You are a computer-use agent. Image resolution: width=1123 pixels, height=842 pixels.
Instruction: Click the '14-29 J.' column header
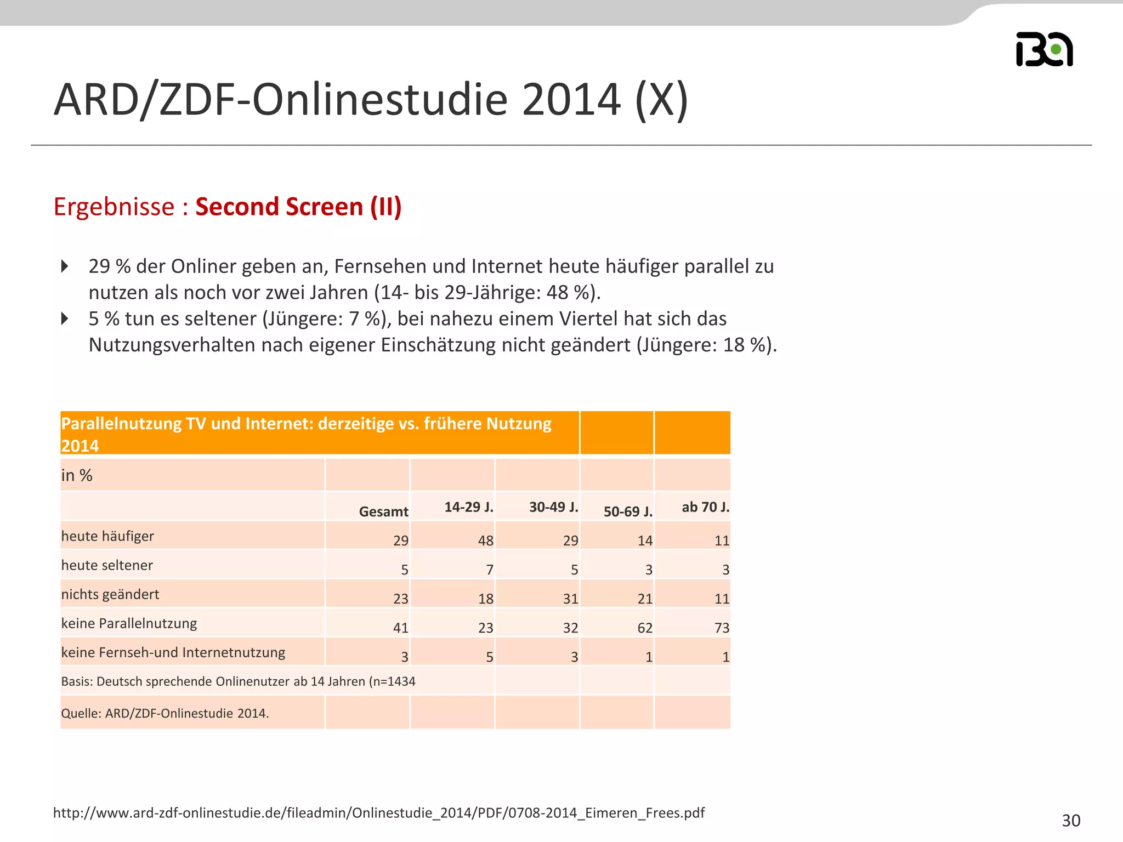coord(469,507)
